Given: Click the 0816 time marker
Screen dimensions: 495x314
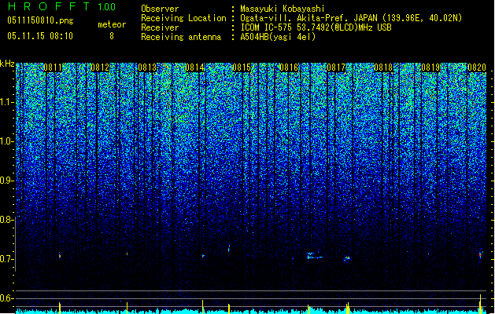Looking at the screenshot, I should click(289, 67).
